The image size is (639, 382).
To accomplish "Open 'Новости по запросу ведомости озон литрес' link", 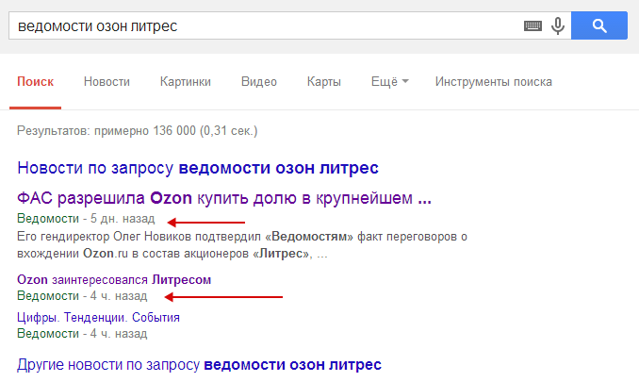I will point(198,168).
